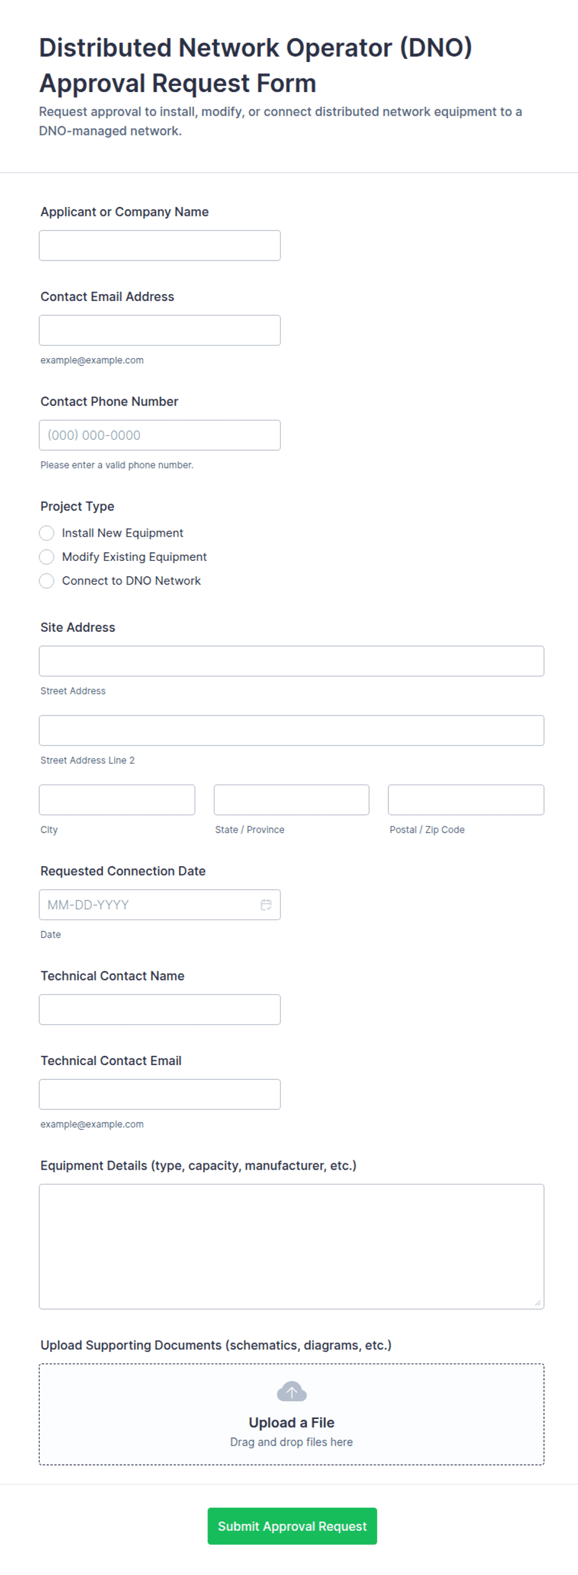Focus the Street Address Line 2 field
Viewport: 578px width, 1575px height.
click(291, 731)
